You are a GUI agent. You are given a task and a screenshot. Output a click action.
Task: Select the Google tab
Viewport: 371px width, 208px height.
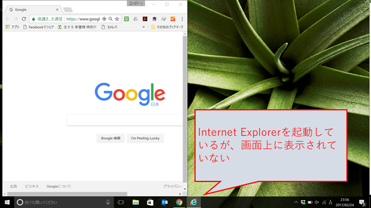[x=33, y=10]
